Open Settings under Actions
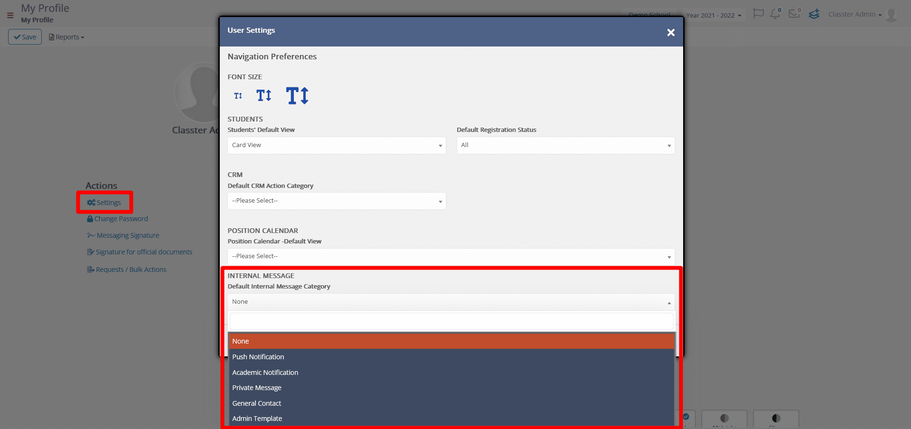The width and height of the screenshot is (911, 429). click(x=104, y=203)
